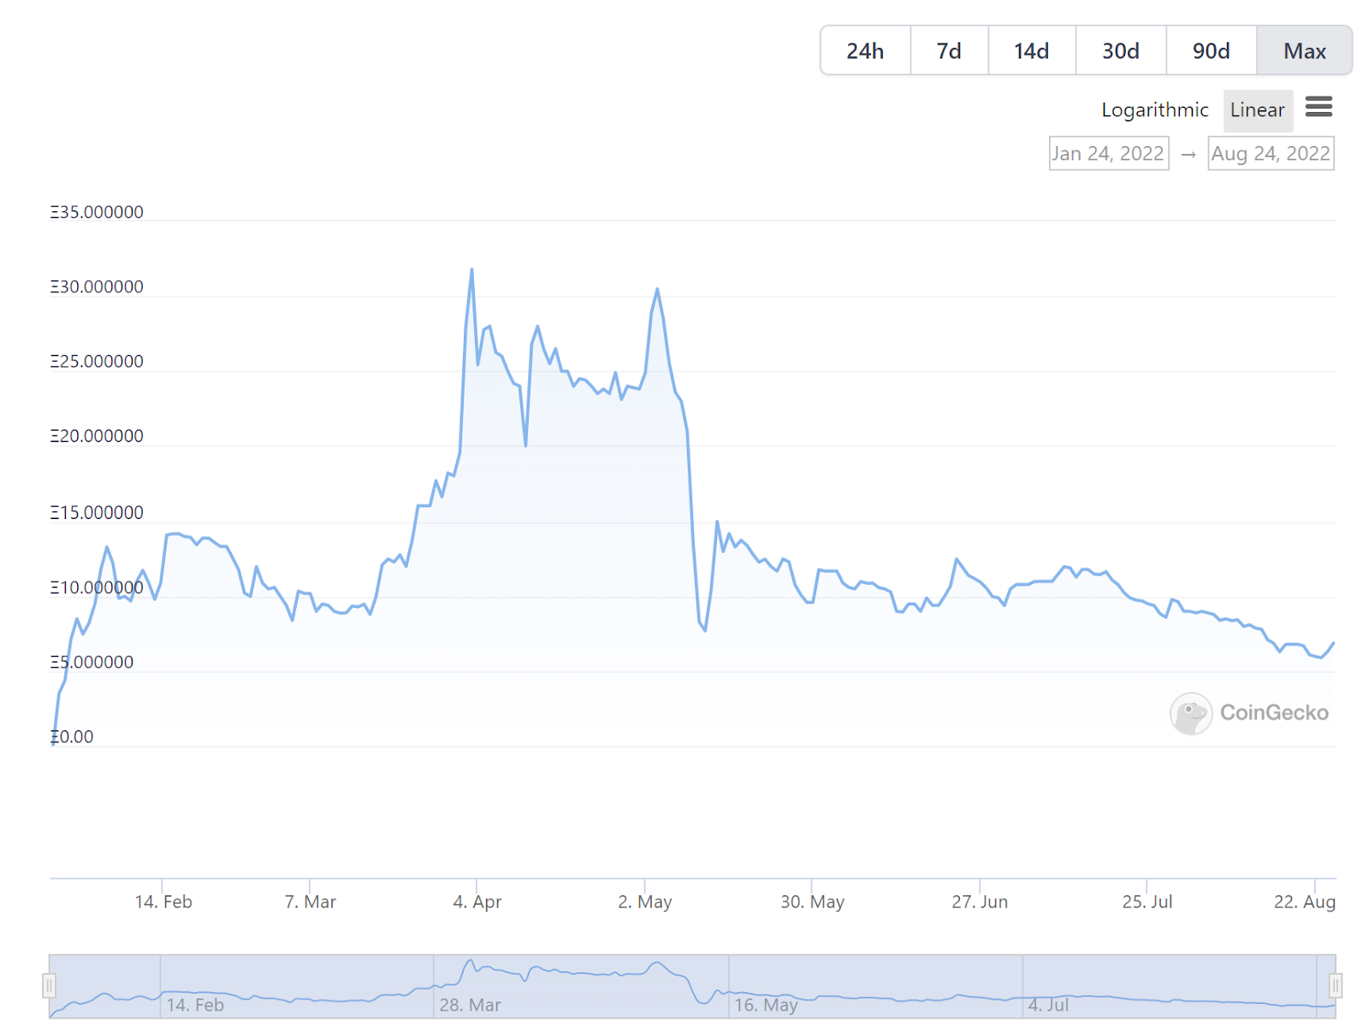Switch chart scale to Logarithmic
Viewport: 1369px width, 1027px height.
1154,110
